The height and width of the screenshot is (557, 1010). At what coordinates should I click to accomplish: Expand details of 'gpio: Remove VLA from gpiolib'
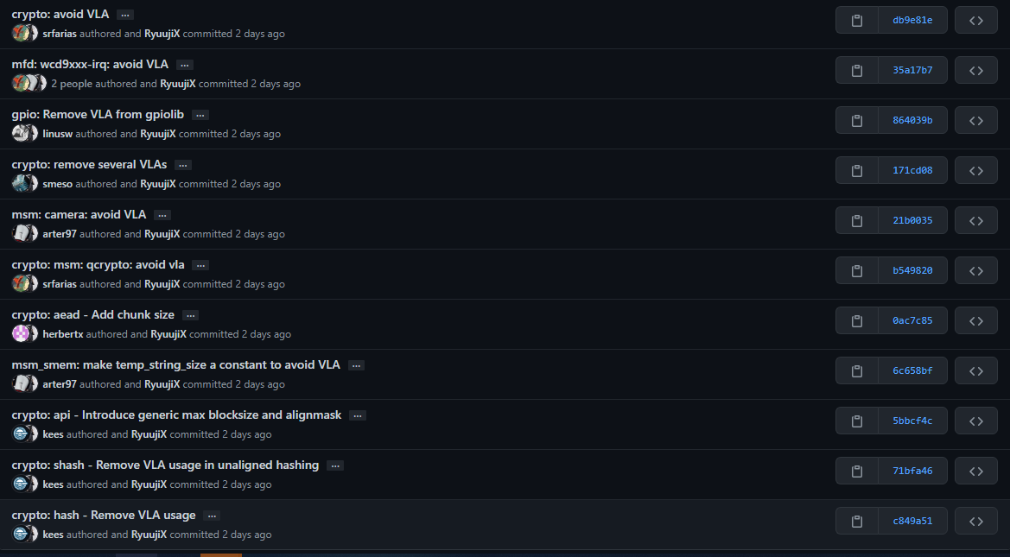(x=200, y=115)
